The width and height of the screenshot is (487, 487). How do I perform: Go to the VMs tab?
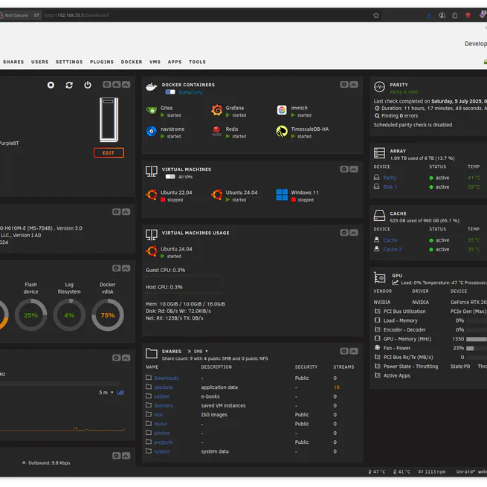pyautogui.click(x=155, y=62)
